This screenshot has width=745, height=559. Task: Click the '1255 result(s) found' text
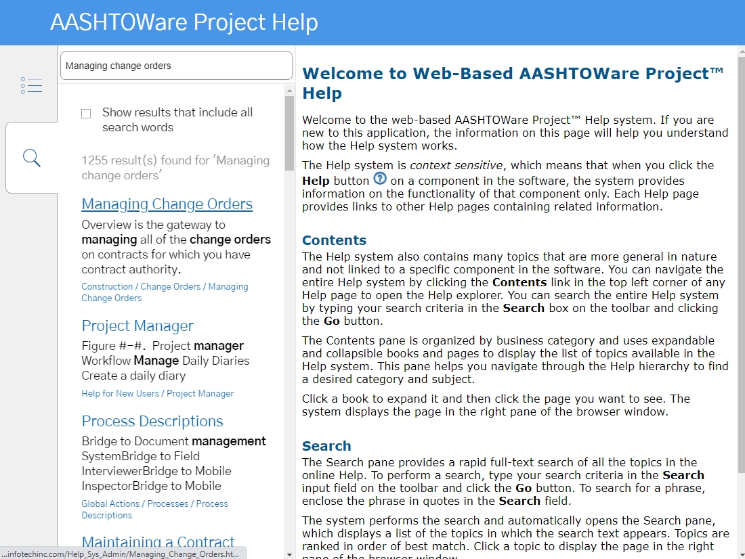(175, 168)
